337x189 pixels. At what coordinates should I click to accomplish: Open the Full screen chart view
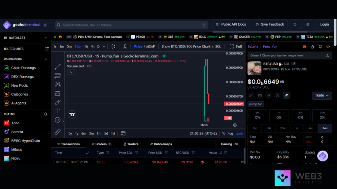point(236,47)
